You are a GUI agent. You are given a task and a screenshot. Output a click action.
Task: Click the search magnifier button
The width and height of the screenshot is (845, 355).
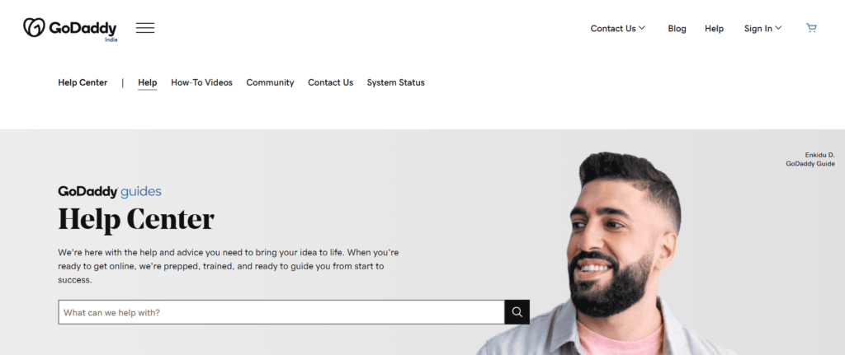[x=517, y=312]
